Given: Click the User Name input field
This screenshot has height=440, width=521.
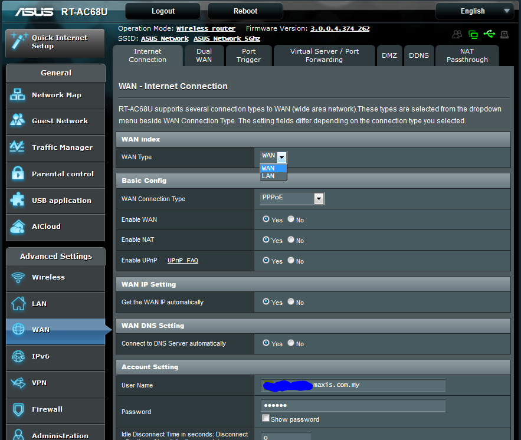Looking at the screenshot, I should point(353,385).
